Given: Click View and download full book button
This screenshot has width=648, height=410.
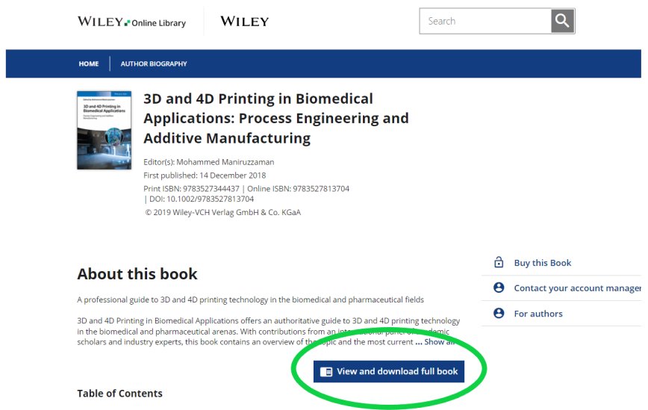Looking at the screenshot, I should coord(388,372).
